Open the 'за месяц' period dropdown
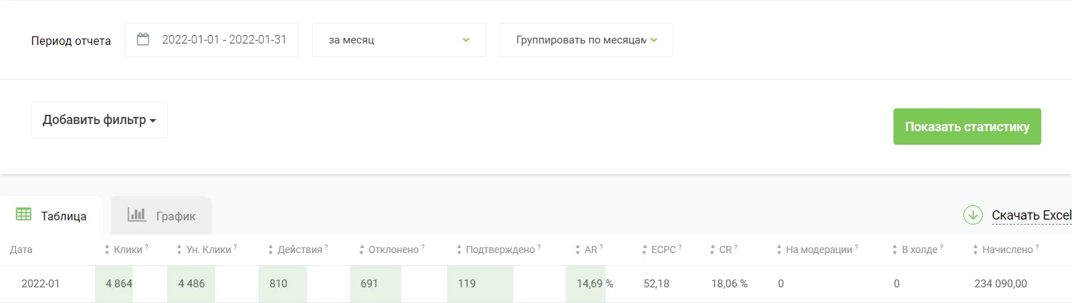Viewport: 1072px width, 303px height. [x=399, y=40]
